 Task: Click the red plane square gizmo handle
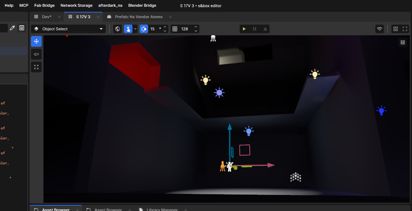[x=245, y=150]
